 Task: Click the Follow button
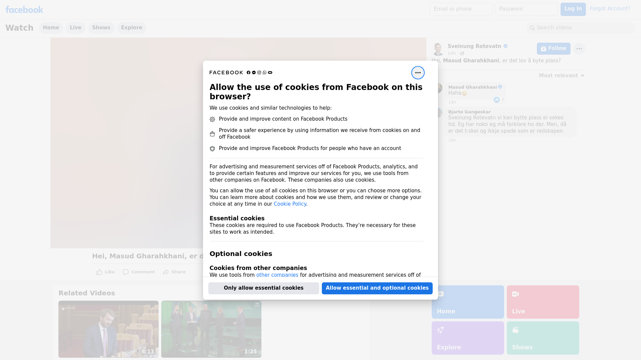pyautogui.click(x=554, y=49)
